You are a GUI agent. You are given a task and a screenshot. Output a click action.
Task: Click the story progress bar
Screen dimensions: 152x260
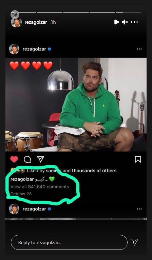(76, 12)
